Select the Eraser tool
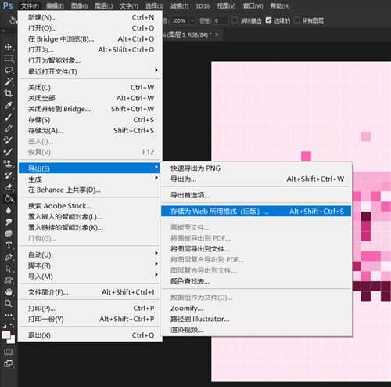 click(9, 186)
